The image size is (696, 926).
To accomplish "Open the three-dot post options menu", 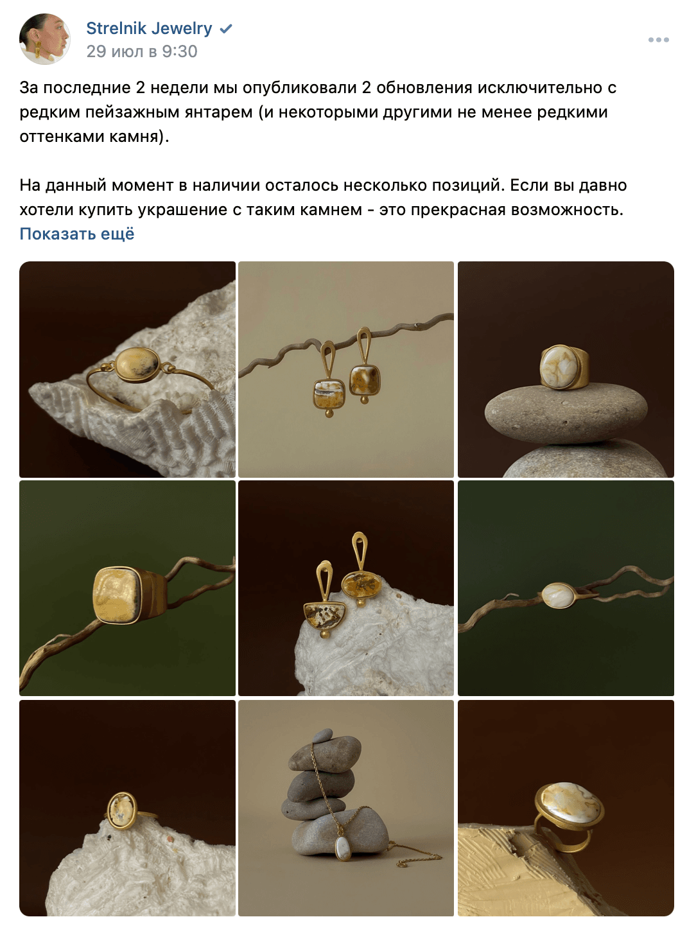I will pyautogui.click(x=659, y=40).
